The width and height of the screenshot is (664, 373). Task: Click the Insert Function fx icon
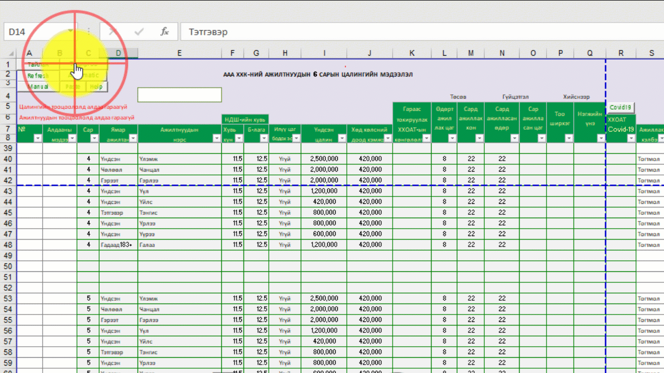pyautogui.click(x=164, y=32)
